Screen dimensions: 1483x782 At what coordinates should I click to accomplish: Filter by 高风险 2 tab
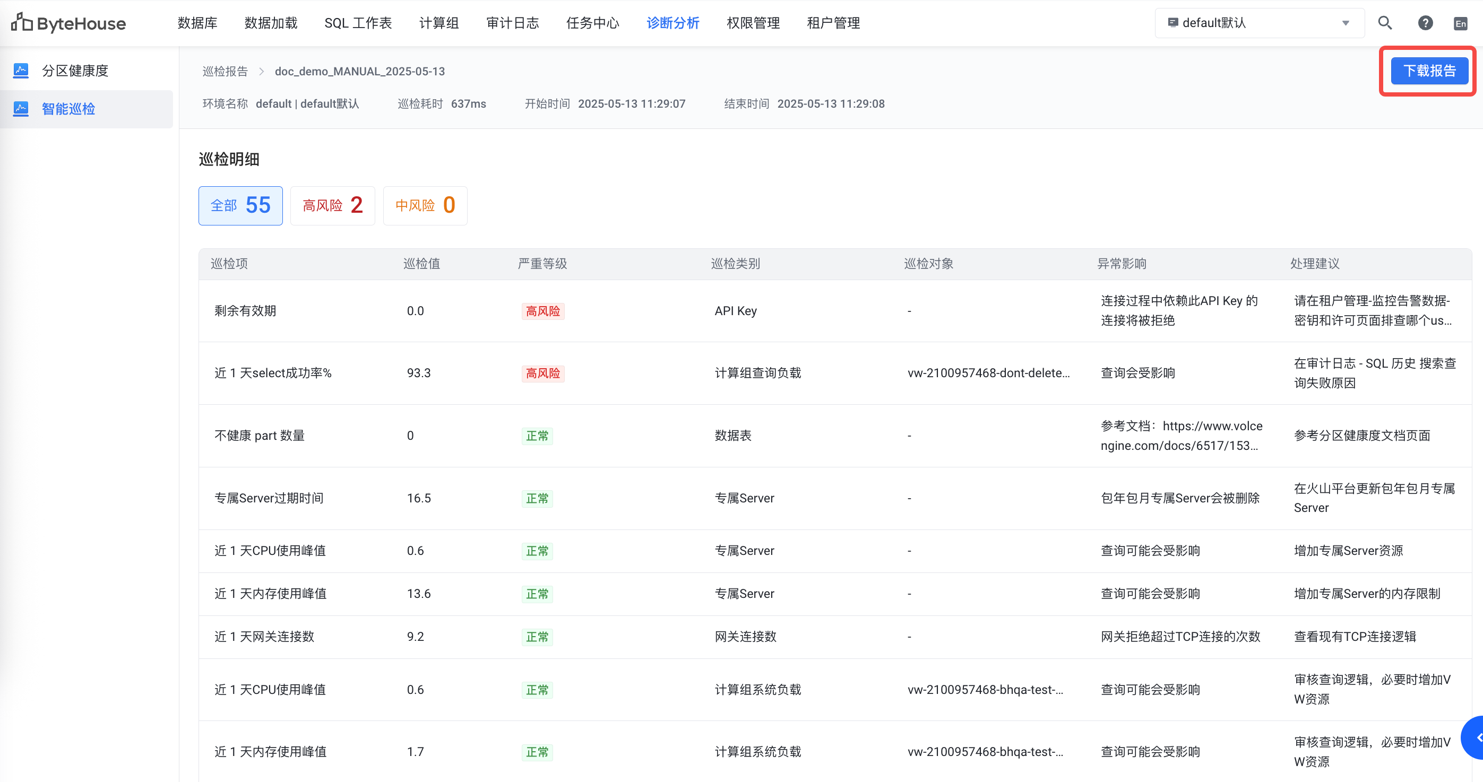(x=332, y=205)
